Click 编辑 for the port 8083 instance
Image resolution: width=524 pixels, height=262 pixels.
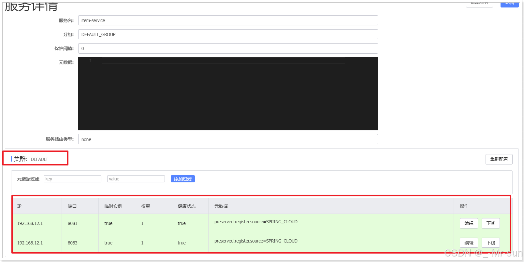(x=469, y=243)
